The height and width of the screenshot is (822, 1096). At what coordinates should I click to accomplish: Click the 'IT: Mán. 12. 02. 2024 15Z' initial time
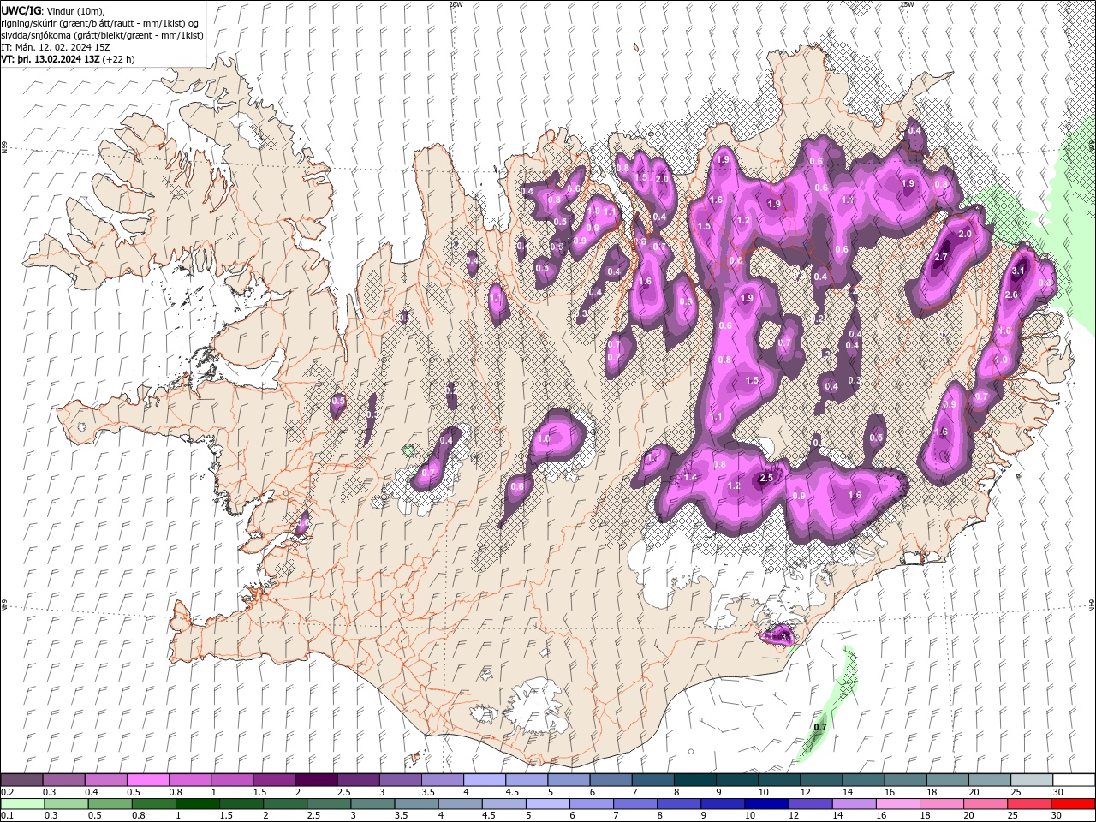(55, 47)
